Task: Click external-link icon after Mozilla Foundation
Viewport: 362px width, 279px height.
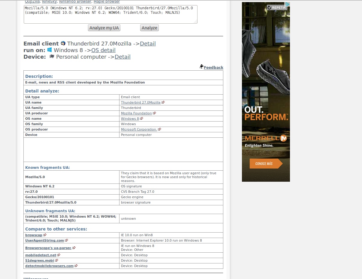Action: pyautogui.click(x=154, y=113)
